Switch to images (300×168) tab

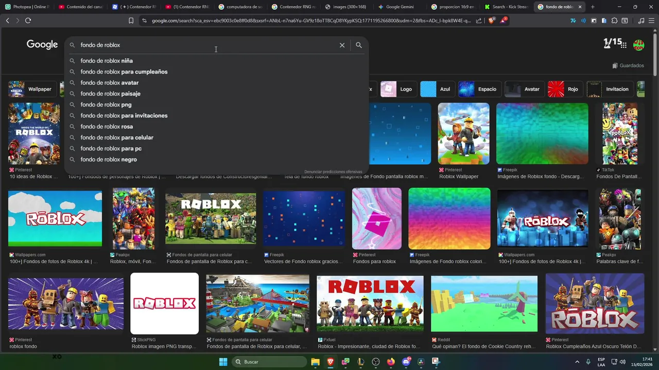click(x=346, y=7)
